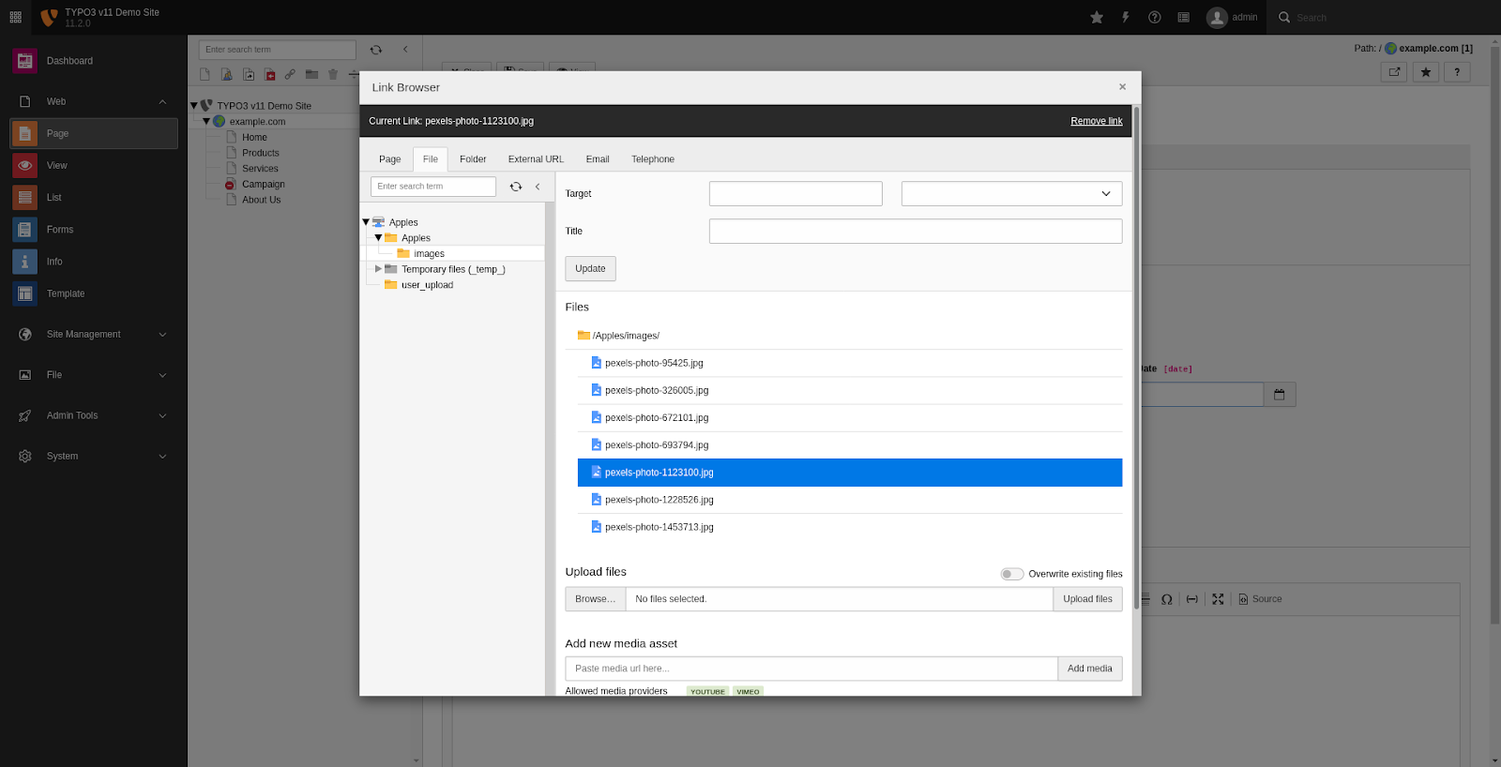Screen dimensions: 1501x767
Task: Click into the Title input field
Action: 915,232
